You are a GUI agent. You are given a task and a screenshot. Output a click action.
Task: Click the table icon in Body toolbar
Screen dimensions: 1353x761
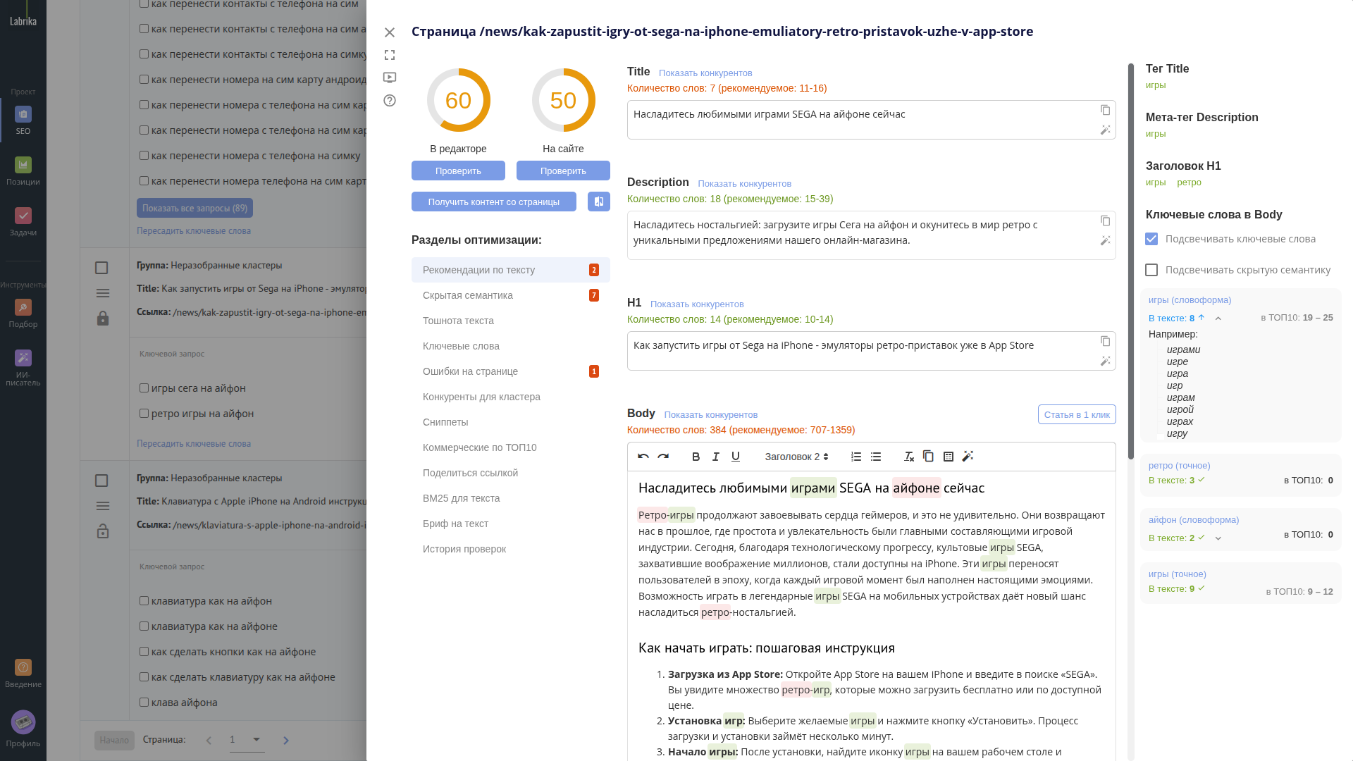949,457
